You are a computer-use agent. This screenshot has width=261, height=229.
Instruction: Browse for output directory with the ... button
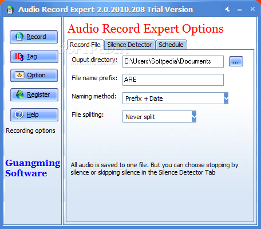click(x=236, y=61)
